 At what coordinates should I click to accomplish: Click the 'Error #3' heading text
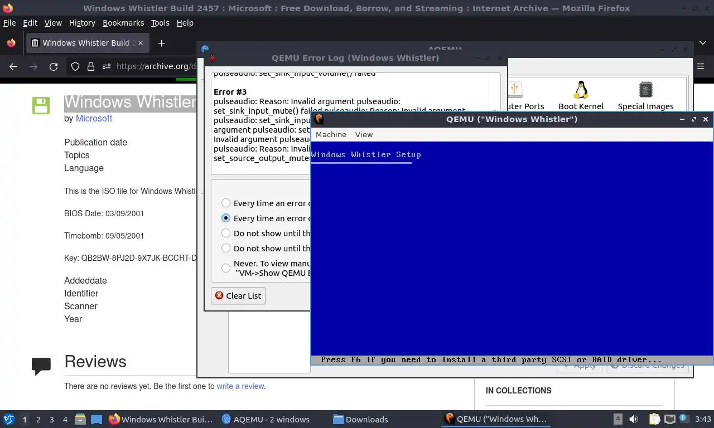(x=230, y=92)
